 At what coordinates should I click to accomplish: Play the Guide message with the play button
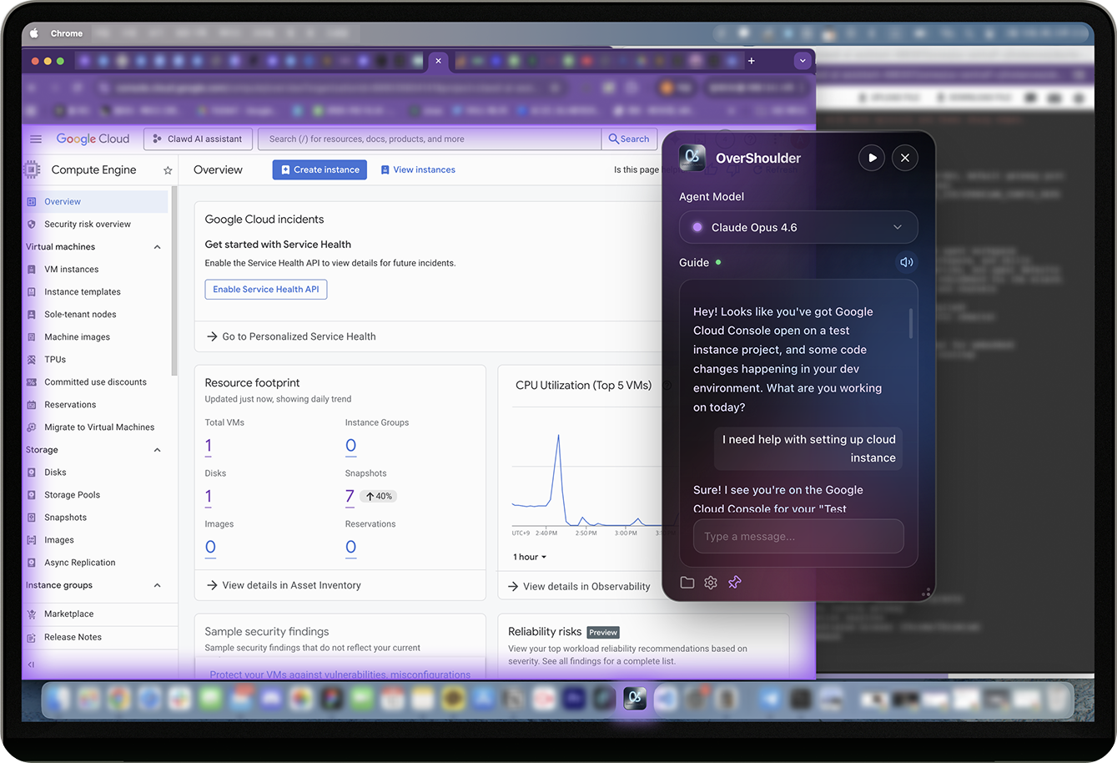click(x=871, y=157)
